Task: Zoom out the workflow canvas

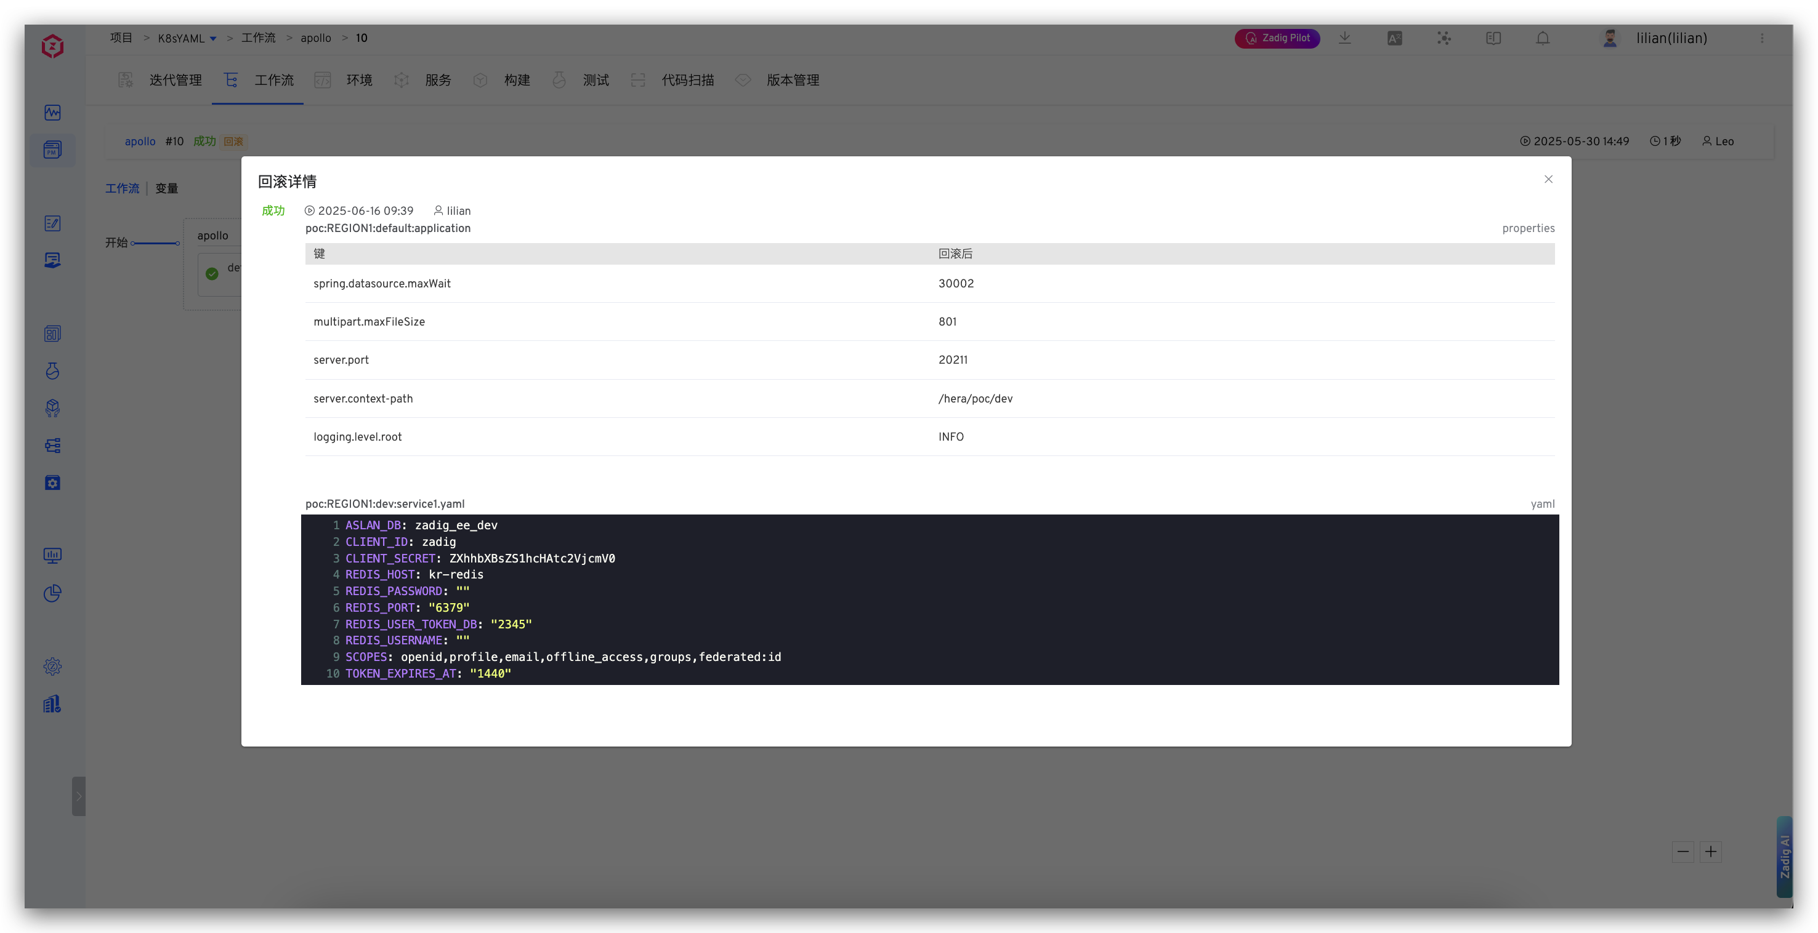Action: [x=1683, y=851]
